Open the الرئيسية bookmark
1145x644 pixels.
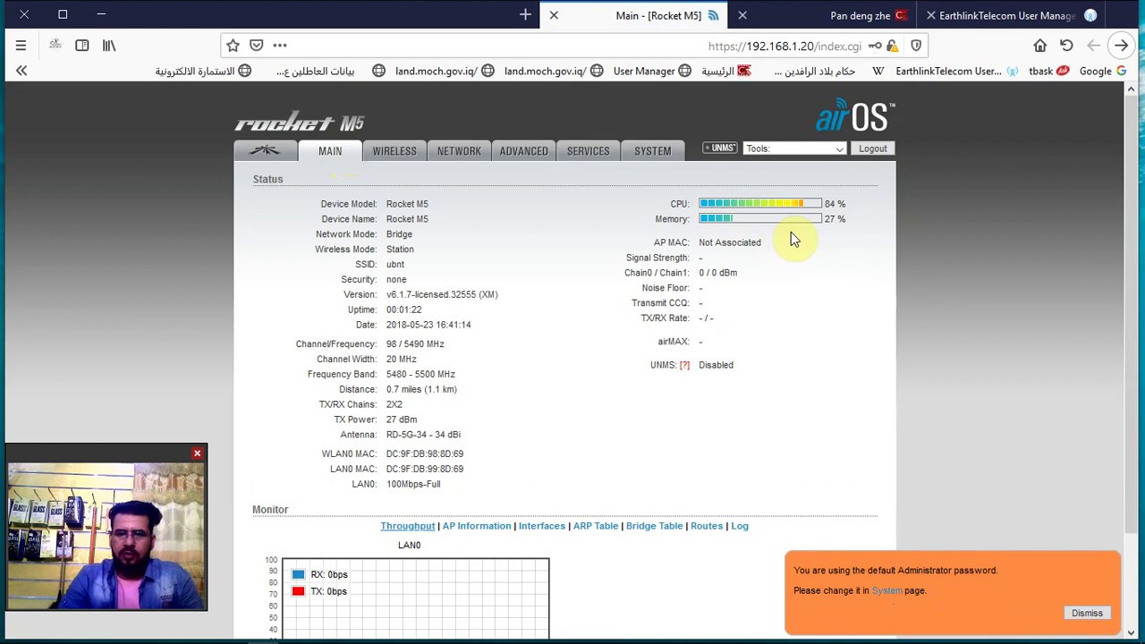click(725, 72)
